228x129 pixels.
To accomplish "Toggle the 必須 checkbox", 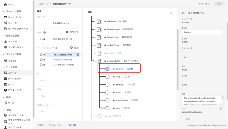I will click(x=183, y=119).
